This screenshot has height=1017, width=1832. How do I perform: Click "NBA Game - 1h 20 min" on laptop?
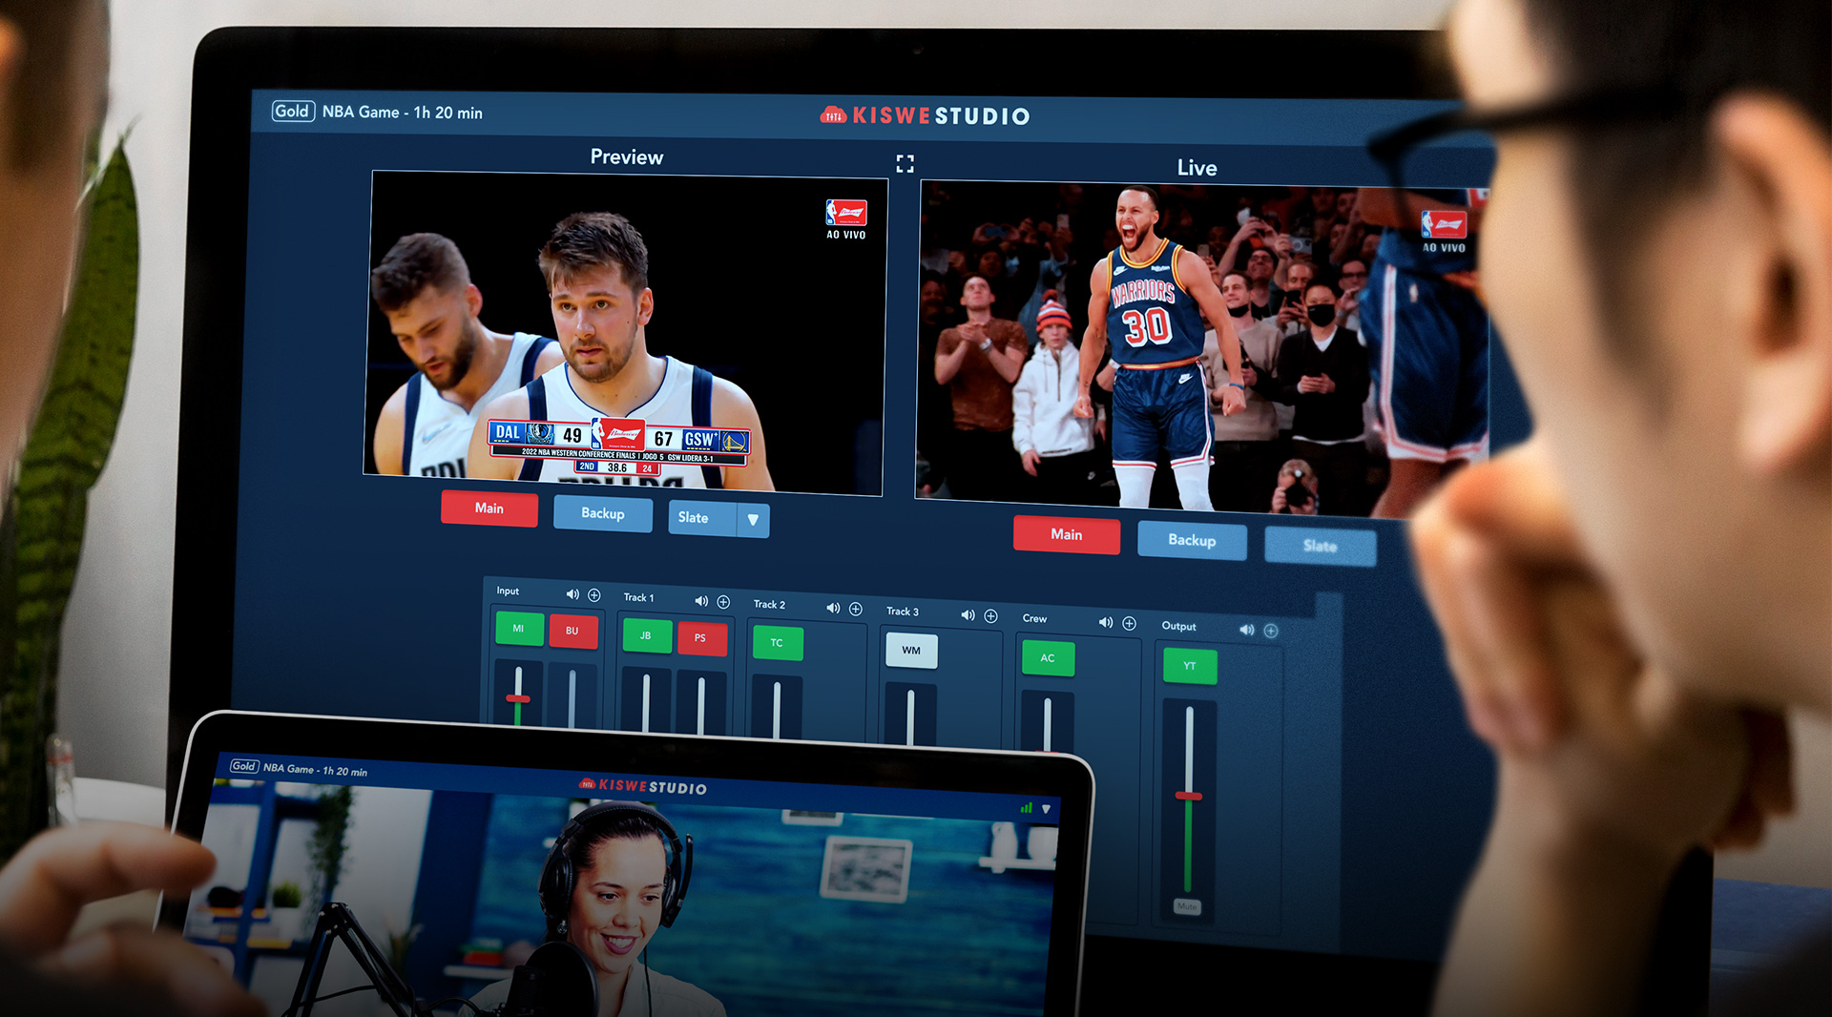(315, 769)
